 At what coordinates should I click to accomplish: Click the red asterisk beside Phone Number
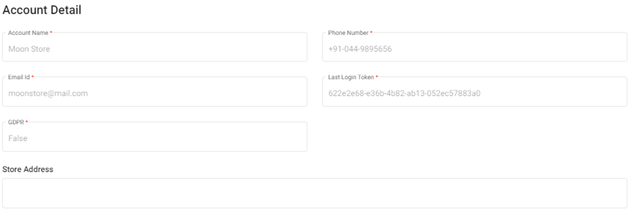[371, 33]
